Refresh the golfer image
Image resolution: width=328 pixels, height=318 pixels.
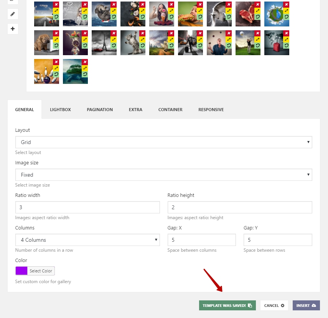(257, 45)
